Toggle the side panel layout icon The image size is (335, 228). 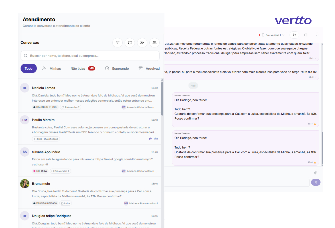[x=306, y=35]
